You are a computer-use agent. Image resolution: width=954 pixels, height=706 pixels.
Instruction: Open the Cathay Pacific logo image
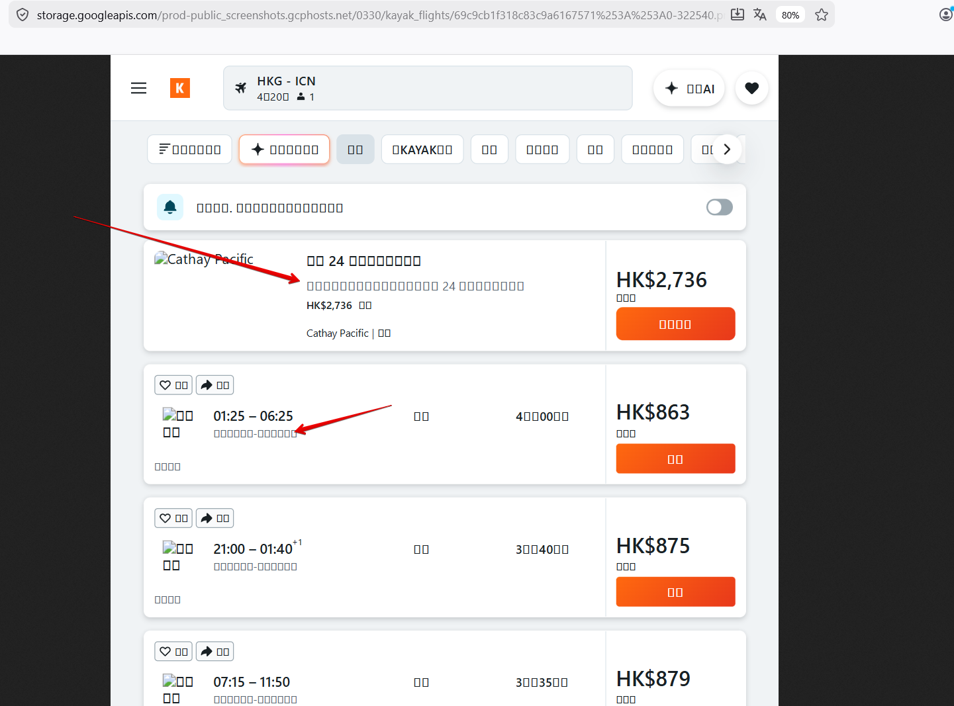click(x=204, y=259)
